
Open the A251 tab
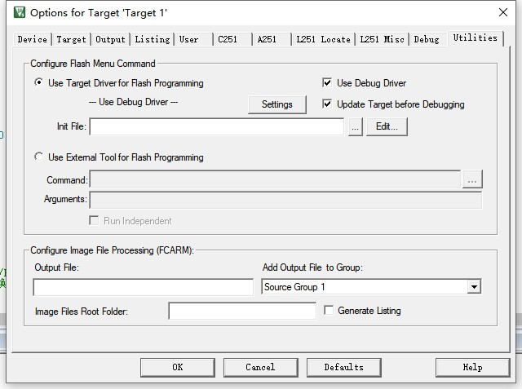click(x=272, y=39)
